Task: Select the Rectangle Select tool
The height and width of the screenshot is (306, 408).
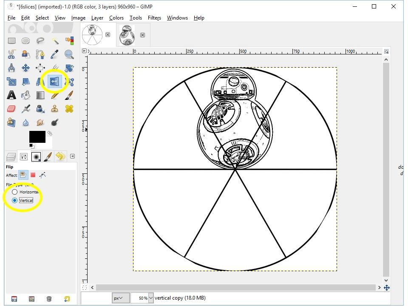Action: tap(11, 41)
